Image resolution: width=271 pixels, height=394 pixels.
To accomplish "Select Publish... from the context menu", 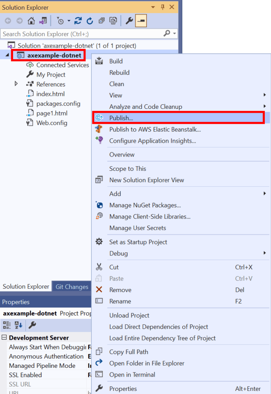I will pyautogui.click(x=121, y=118).
